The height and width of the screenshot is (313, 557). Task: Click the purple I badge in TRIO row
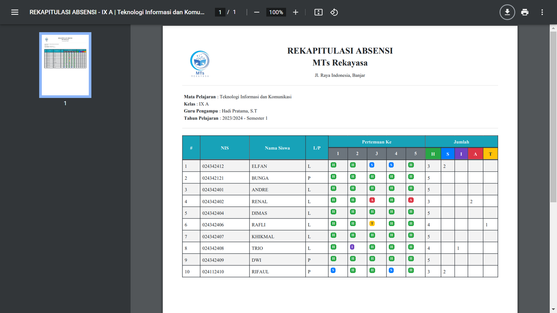point(352,247)
